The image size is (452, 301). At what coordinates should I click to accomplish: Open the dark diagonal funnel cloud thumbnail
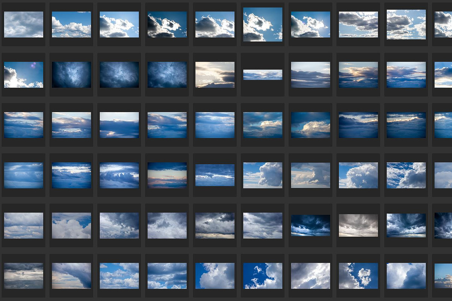pos(72,276)
